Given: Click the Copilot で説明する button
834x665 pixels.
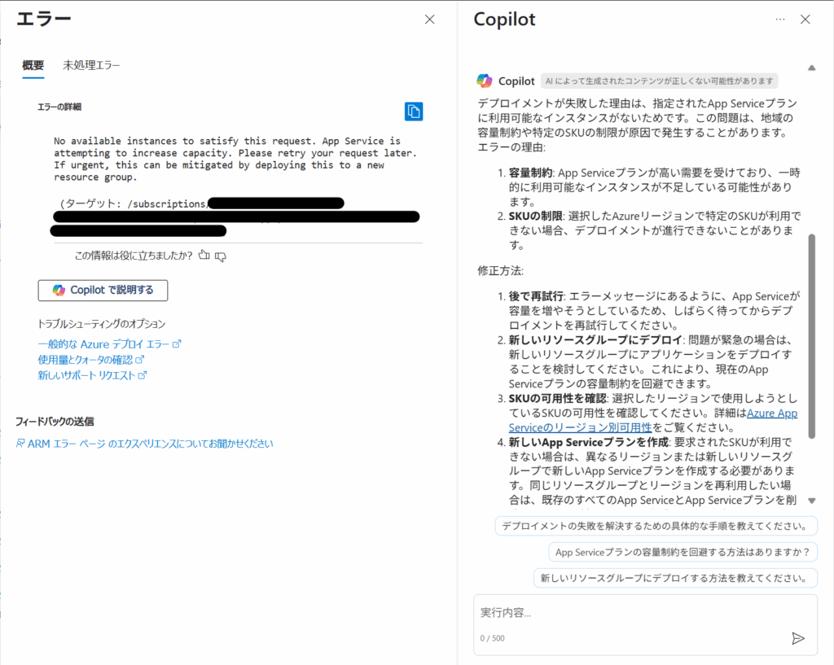Looking at the screenshot, I should pyautogui.click(x=103, y=291).
